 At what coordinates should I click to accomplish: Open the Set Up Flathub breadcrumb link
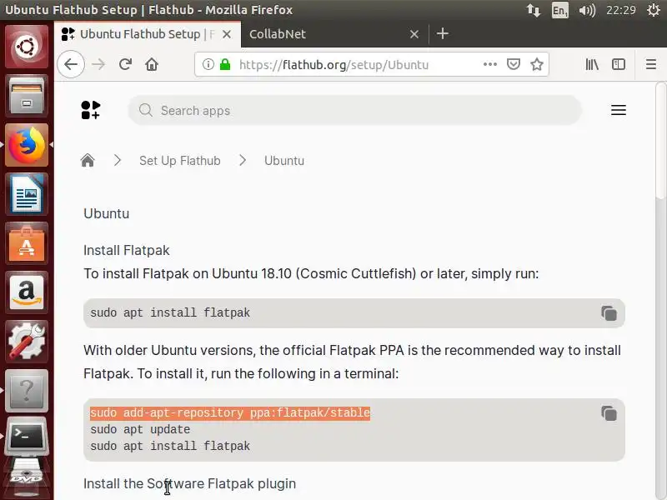pos(180,161)
